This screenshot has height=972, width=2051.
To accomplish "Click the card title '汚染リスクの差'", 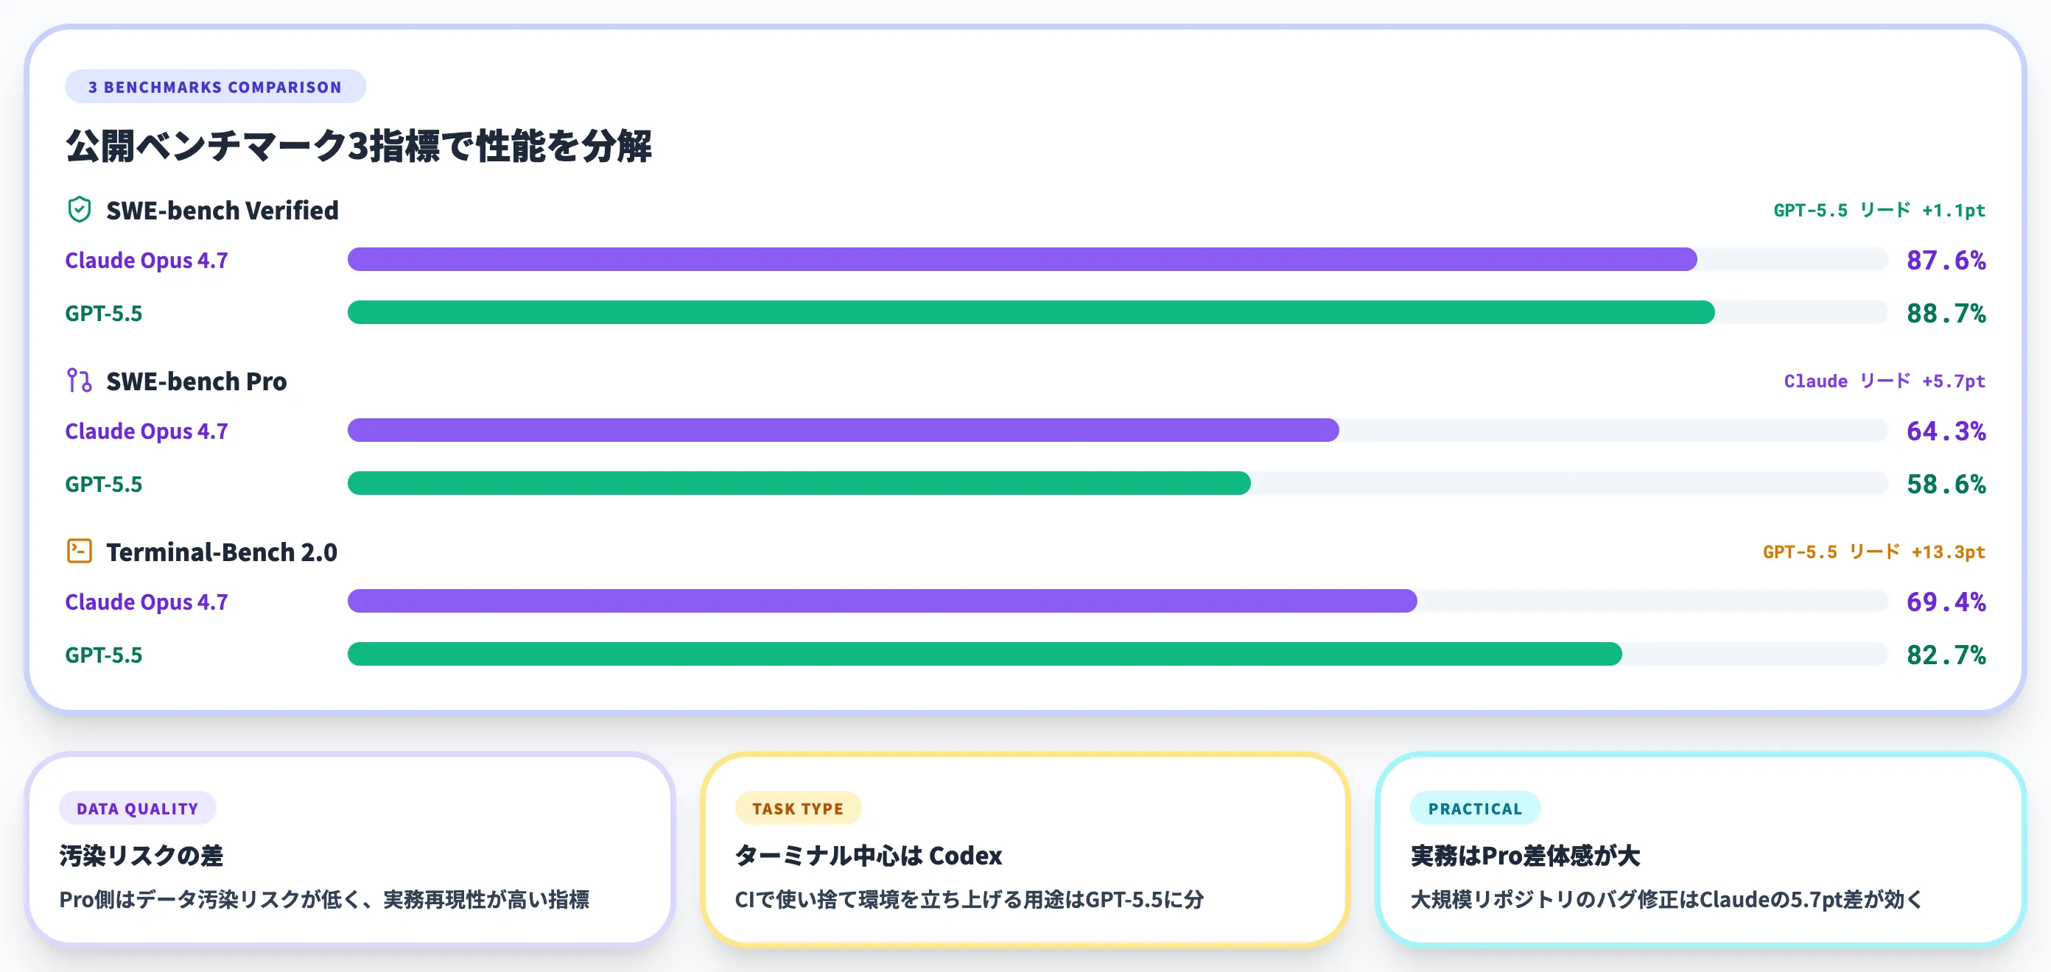I will pos(141,856).
